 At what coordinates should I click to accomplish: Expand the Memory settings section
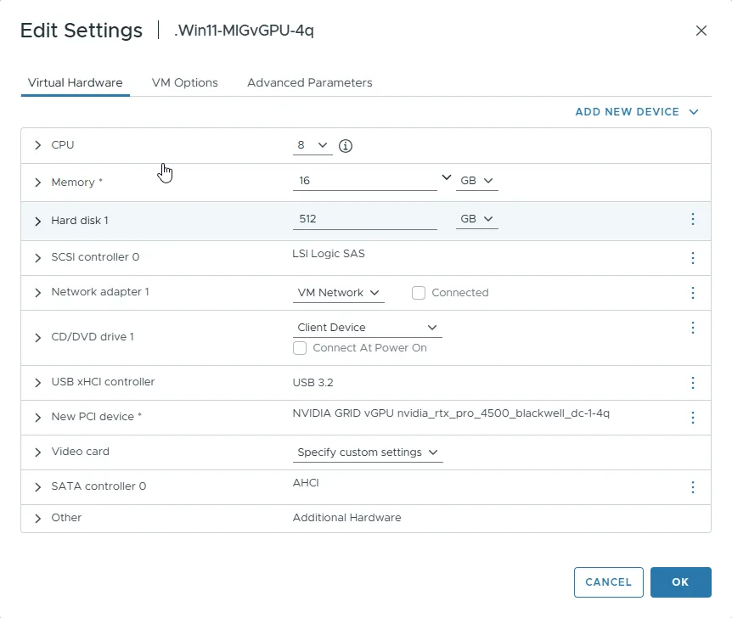[37, 182]
